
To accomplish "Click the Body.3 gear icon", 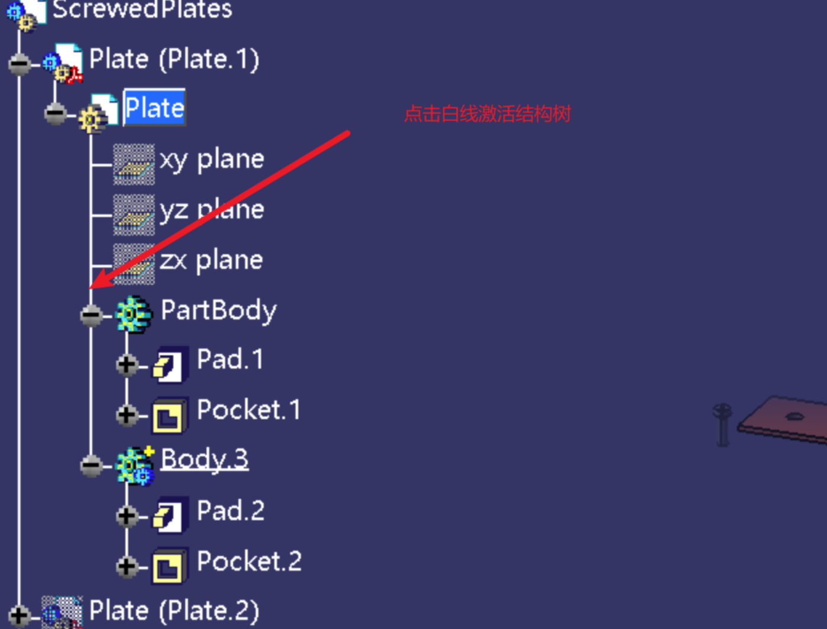I will tap(135, 466).
